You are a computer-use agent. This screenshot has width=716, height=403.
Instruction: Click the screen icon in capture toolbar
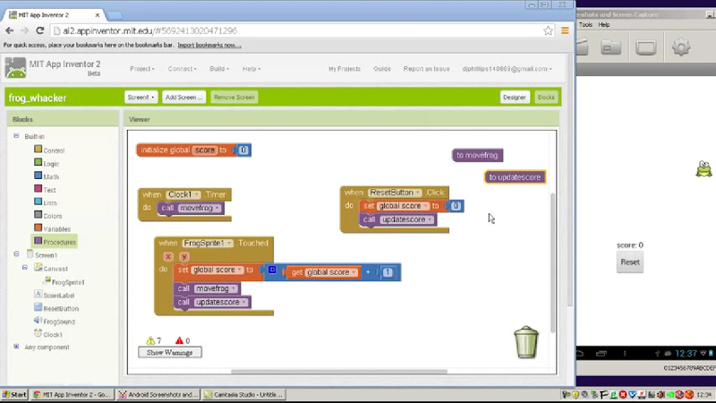pyautogui.click(x=646, y=48)
